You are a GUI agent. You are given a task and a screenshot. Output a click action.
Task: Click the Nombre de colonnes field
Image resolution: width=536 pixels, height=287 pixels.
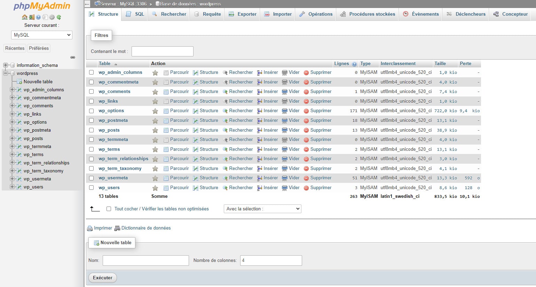(271, 261)
